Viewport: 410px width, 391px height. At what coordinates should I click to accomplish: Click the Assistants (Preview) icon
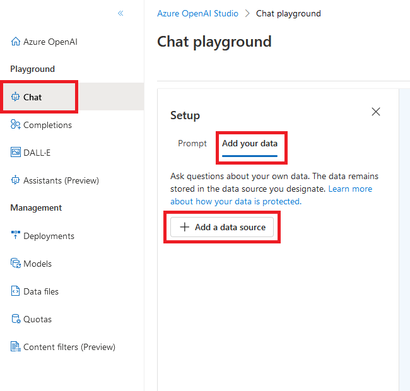[x=16, y=180]
